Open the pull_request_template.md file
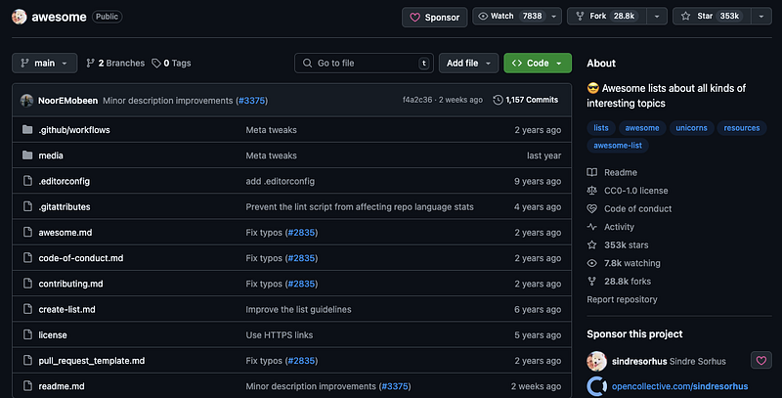 (x=92, y=361)
